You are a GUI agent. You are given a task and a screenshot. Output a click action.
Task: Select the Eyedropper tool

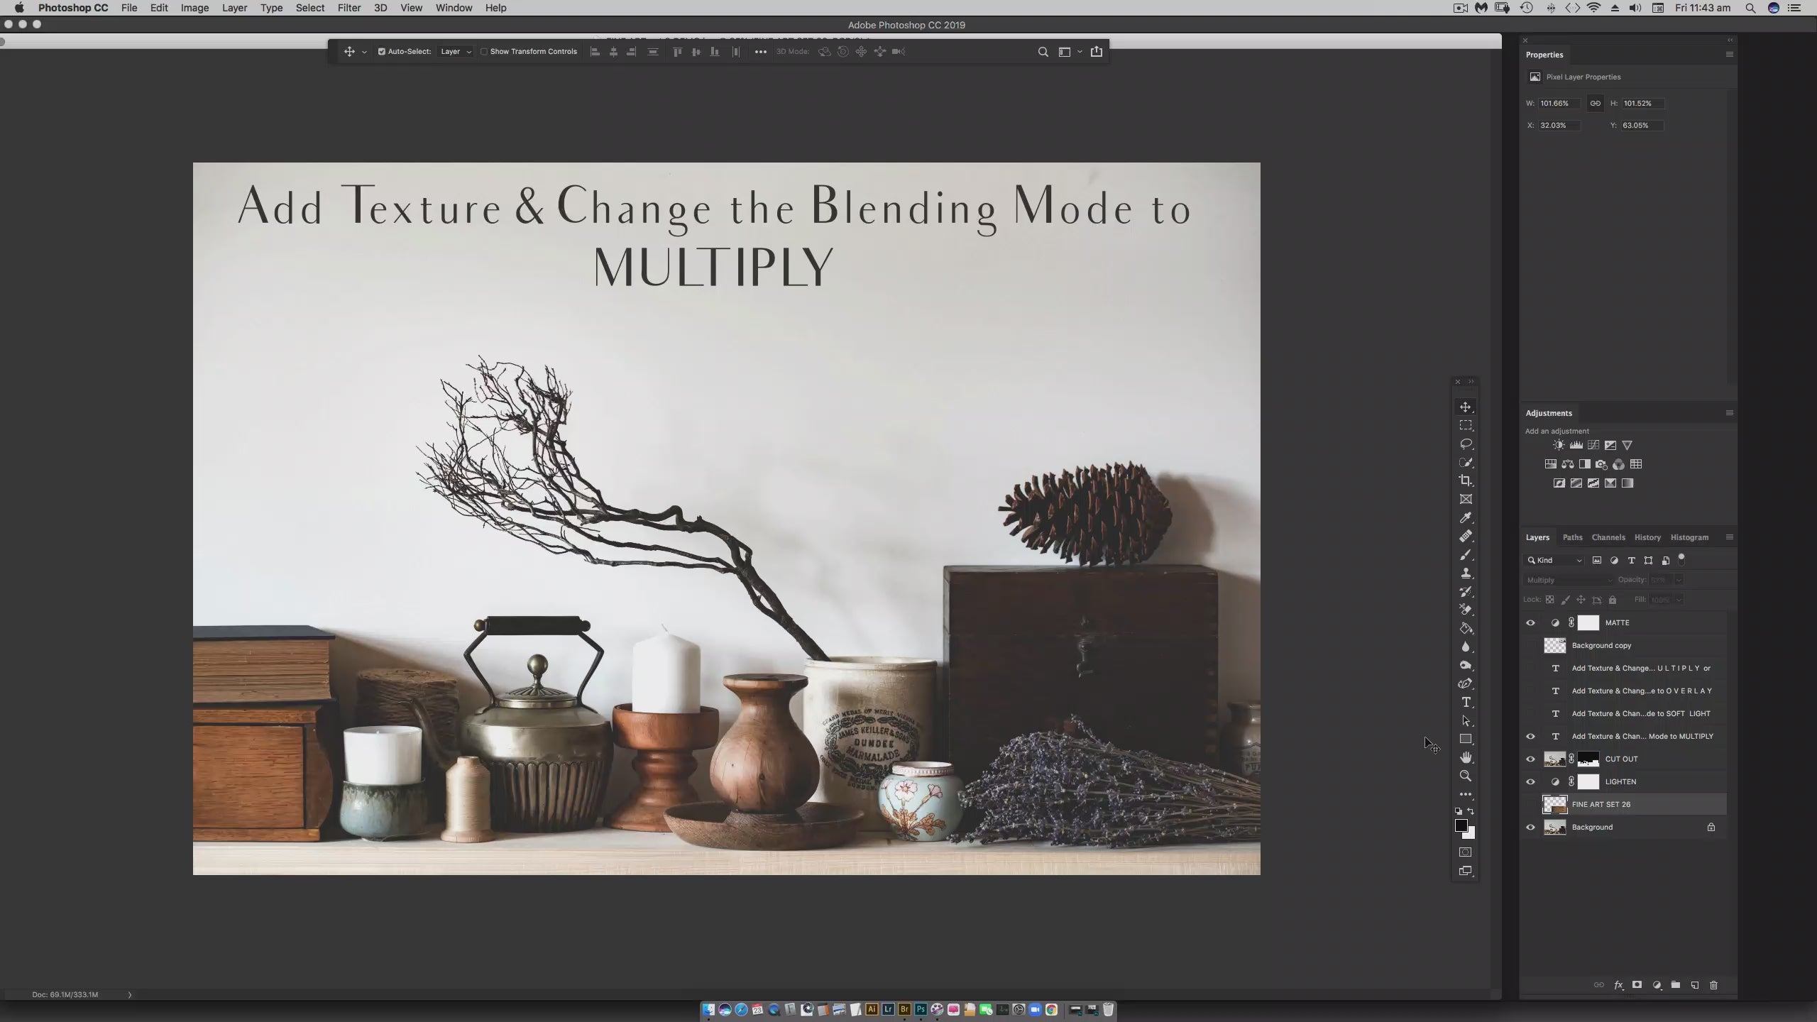pos(1466,517)
